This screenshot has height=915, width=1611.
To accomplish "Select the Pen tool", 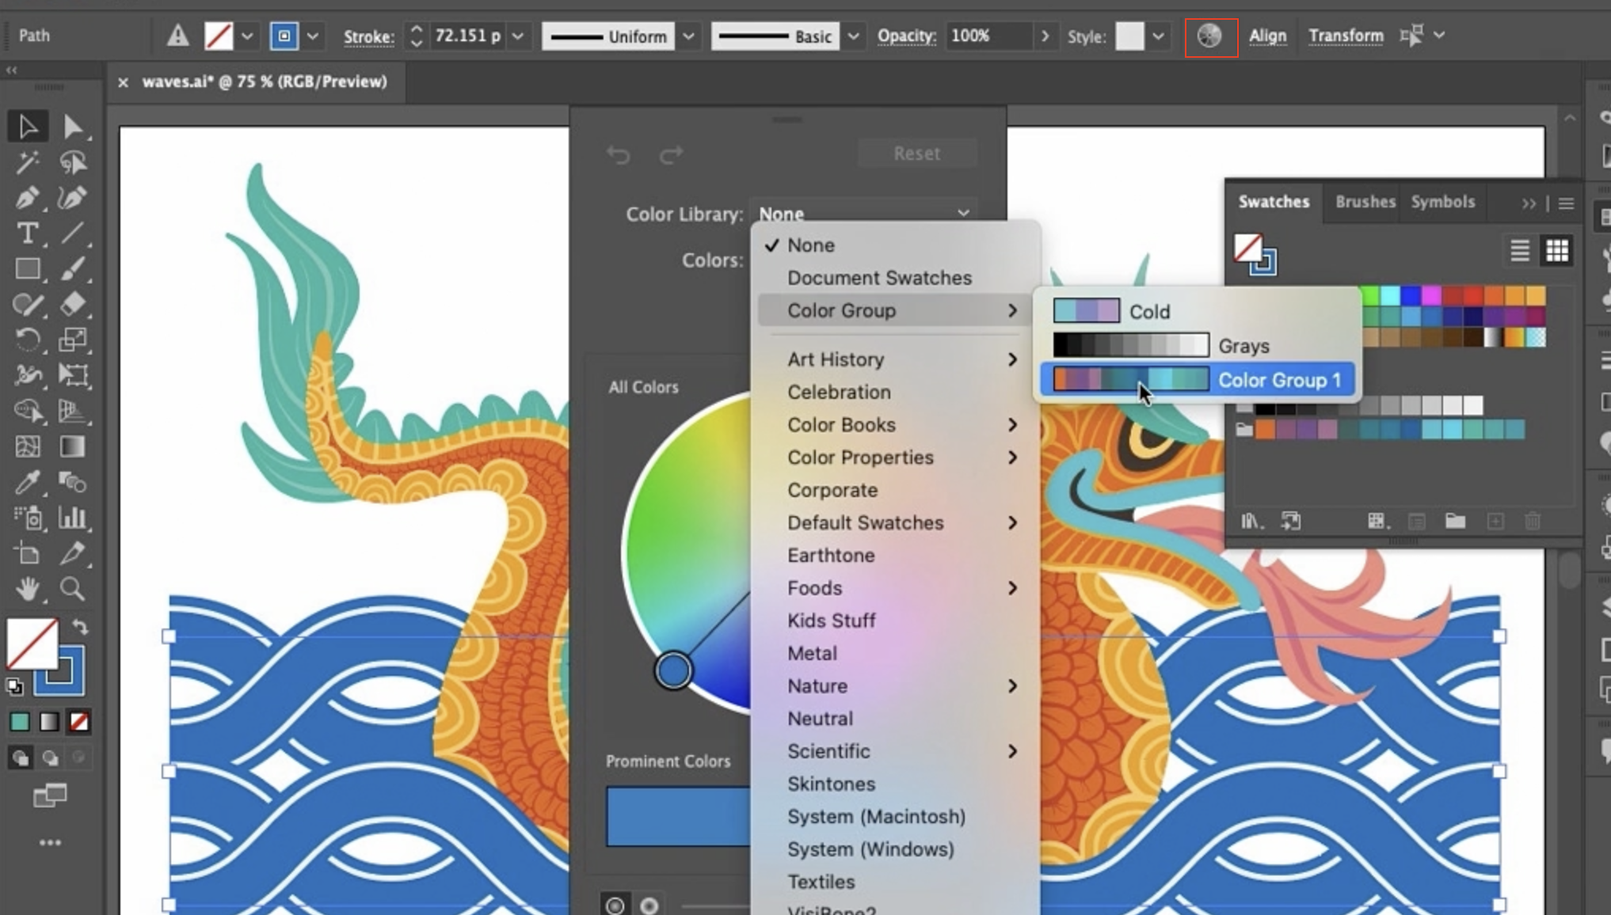I will pos(27,198).
